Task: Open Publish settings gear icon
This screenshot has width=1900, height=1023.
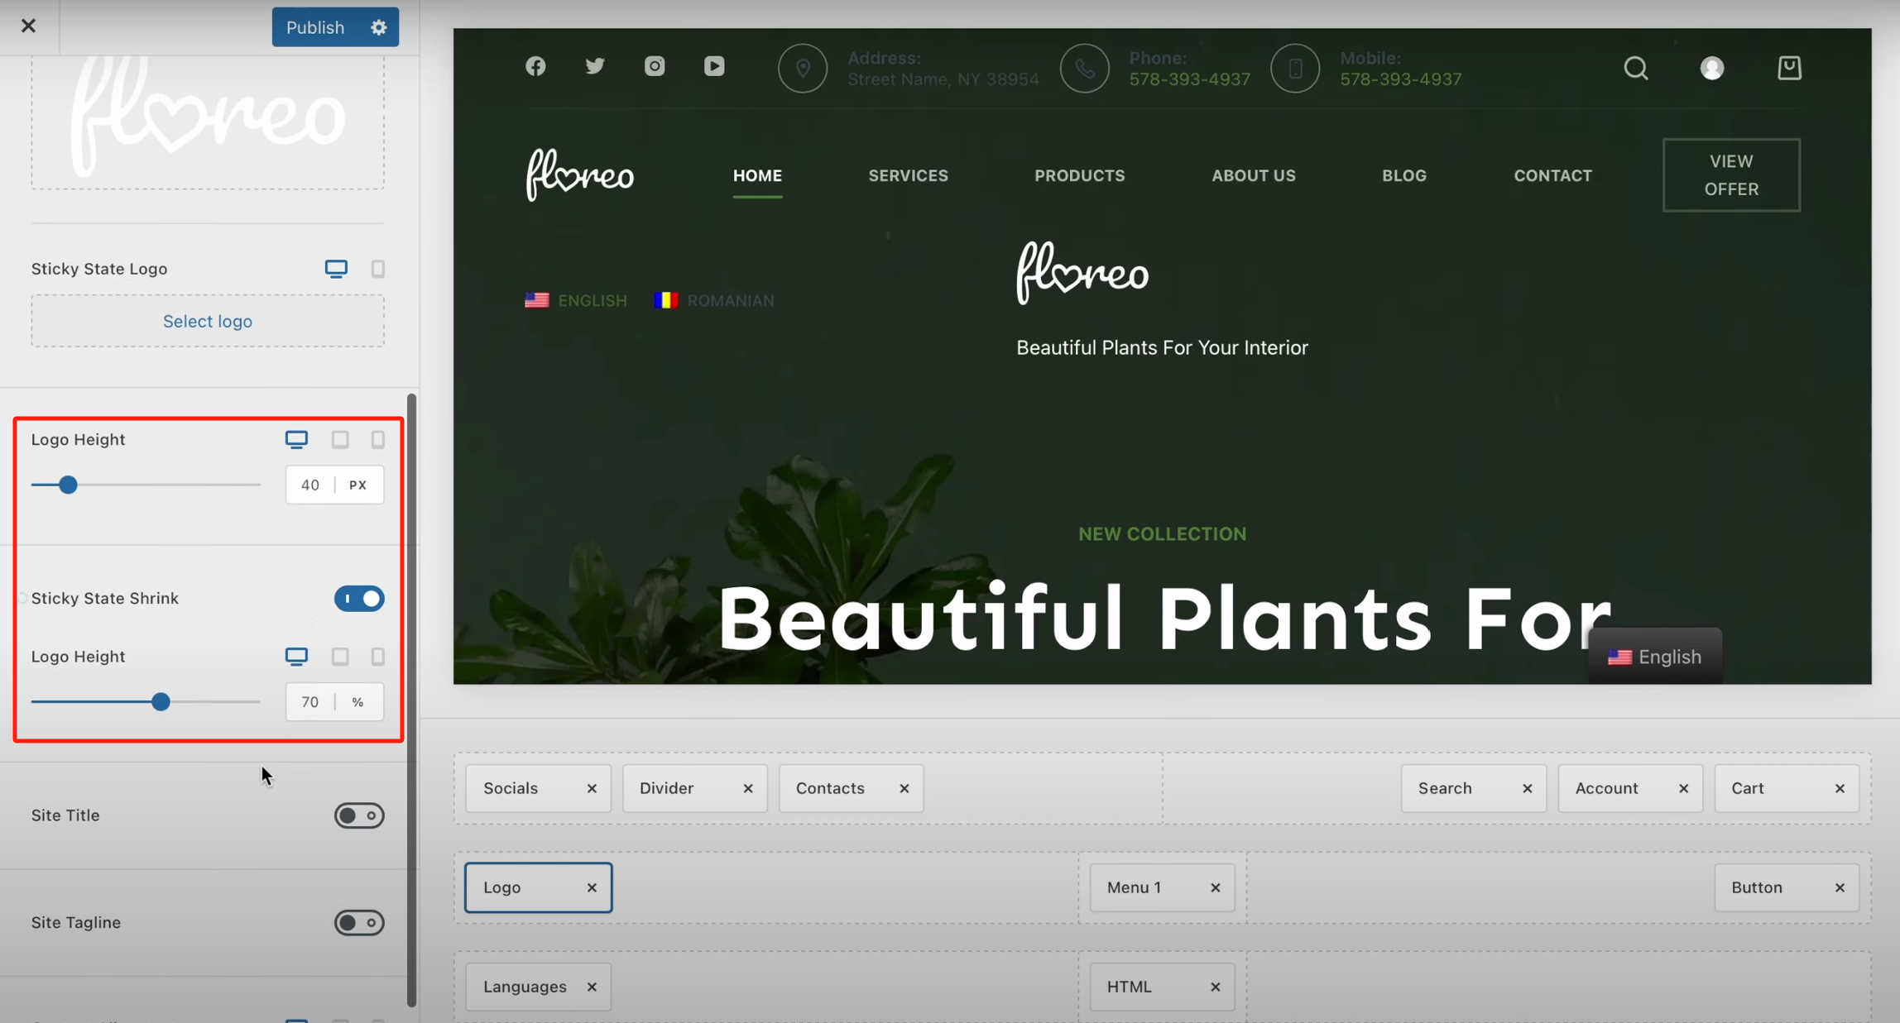Action: (x=379, y=27)
